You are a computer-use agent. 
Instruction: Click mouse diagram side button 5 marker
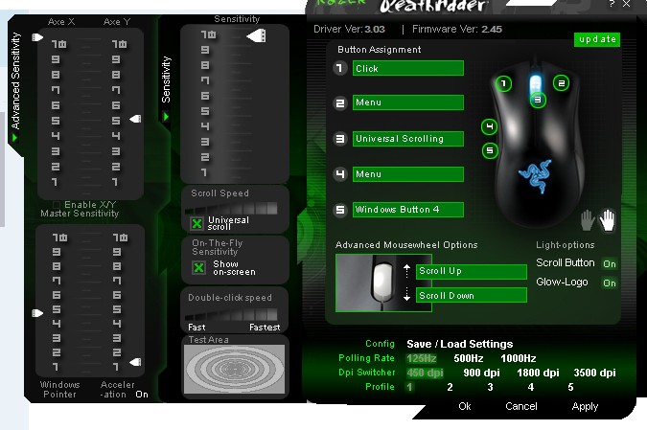tap(490, 150)
